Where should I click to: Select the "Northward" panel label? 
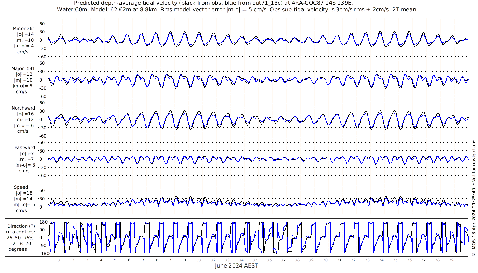coord(23,108)
